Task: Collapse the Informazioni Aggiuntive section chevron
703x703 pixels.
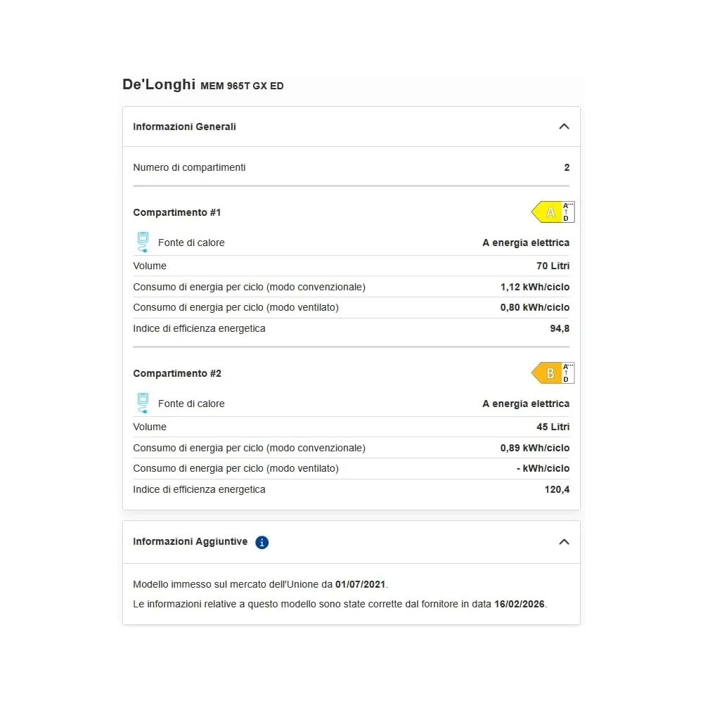Action: click(x=564, y=542)
